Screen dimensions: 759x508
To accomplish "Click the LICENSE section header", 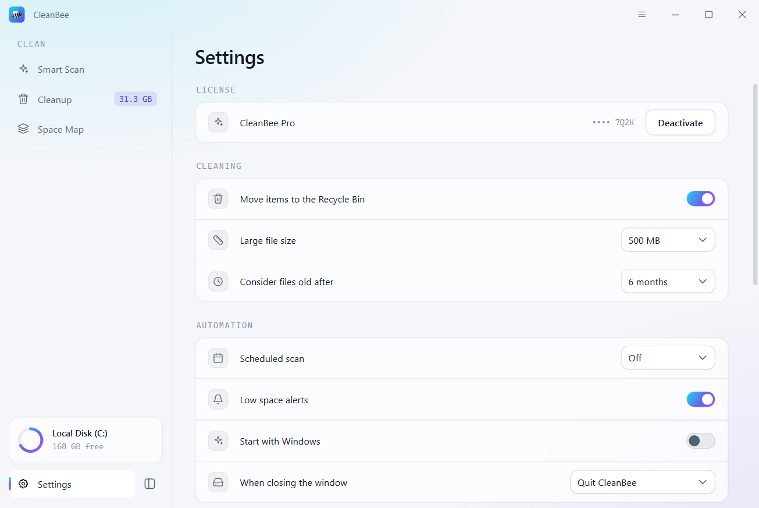I will pos(216,90).
